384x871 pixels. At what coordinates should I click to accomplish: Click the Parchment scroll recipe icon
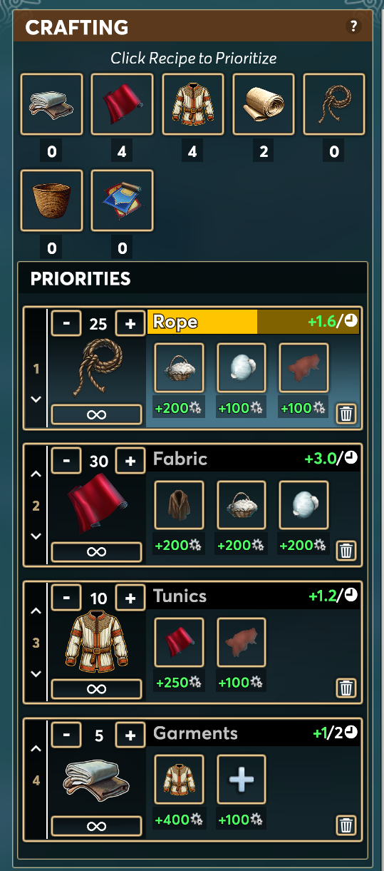264,104
